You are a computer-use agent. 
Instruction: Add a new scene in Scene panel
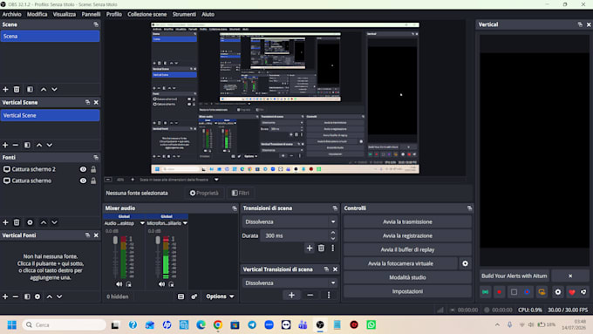[5, 90]
